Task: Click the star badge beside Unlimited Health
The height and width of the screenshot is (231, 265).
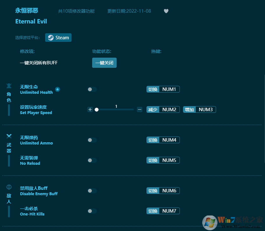Action: click(x=58, y=89)
